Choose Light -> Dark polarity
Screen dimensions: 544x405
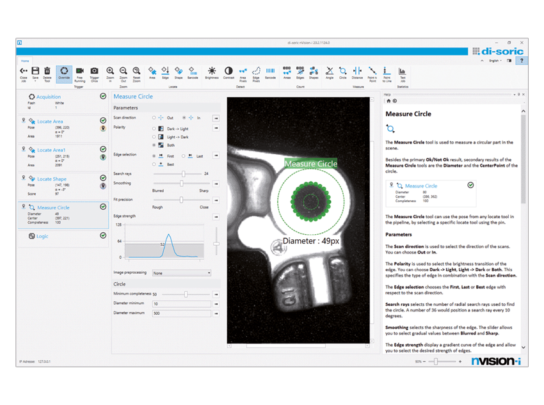(x=154, y=137)
